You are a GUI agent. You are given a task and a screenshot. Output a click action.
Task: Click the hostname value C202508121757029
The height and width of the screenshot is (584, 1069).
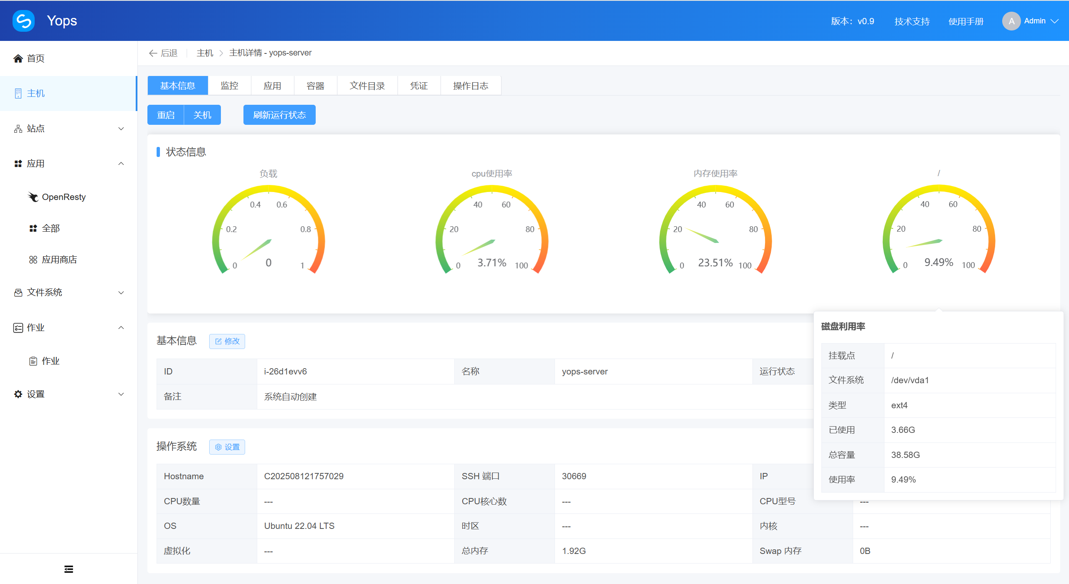(304, 476)
